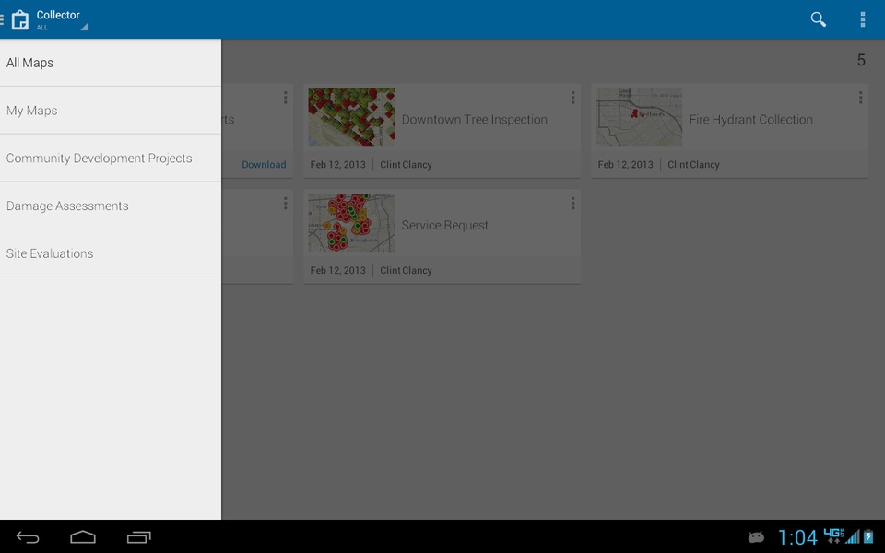
Task: Open Downtown Tree Inspection card options
Action: [572, 98]
